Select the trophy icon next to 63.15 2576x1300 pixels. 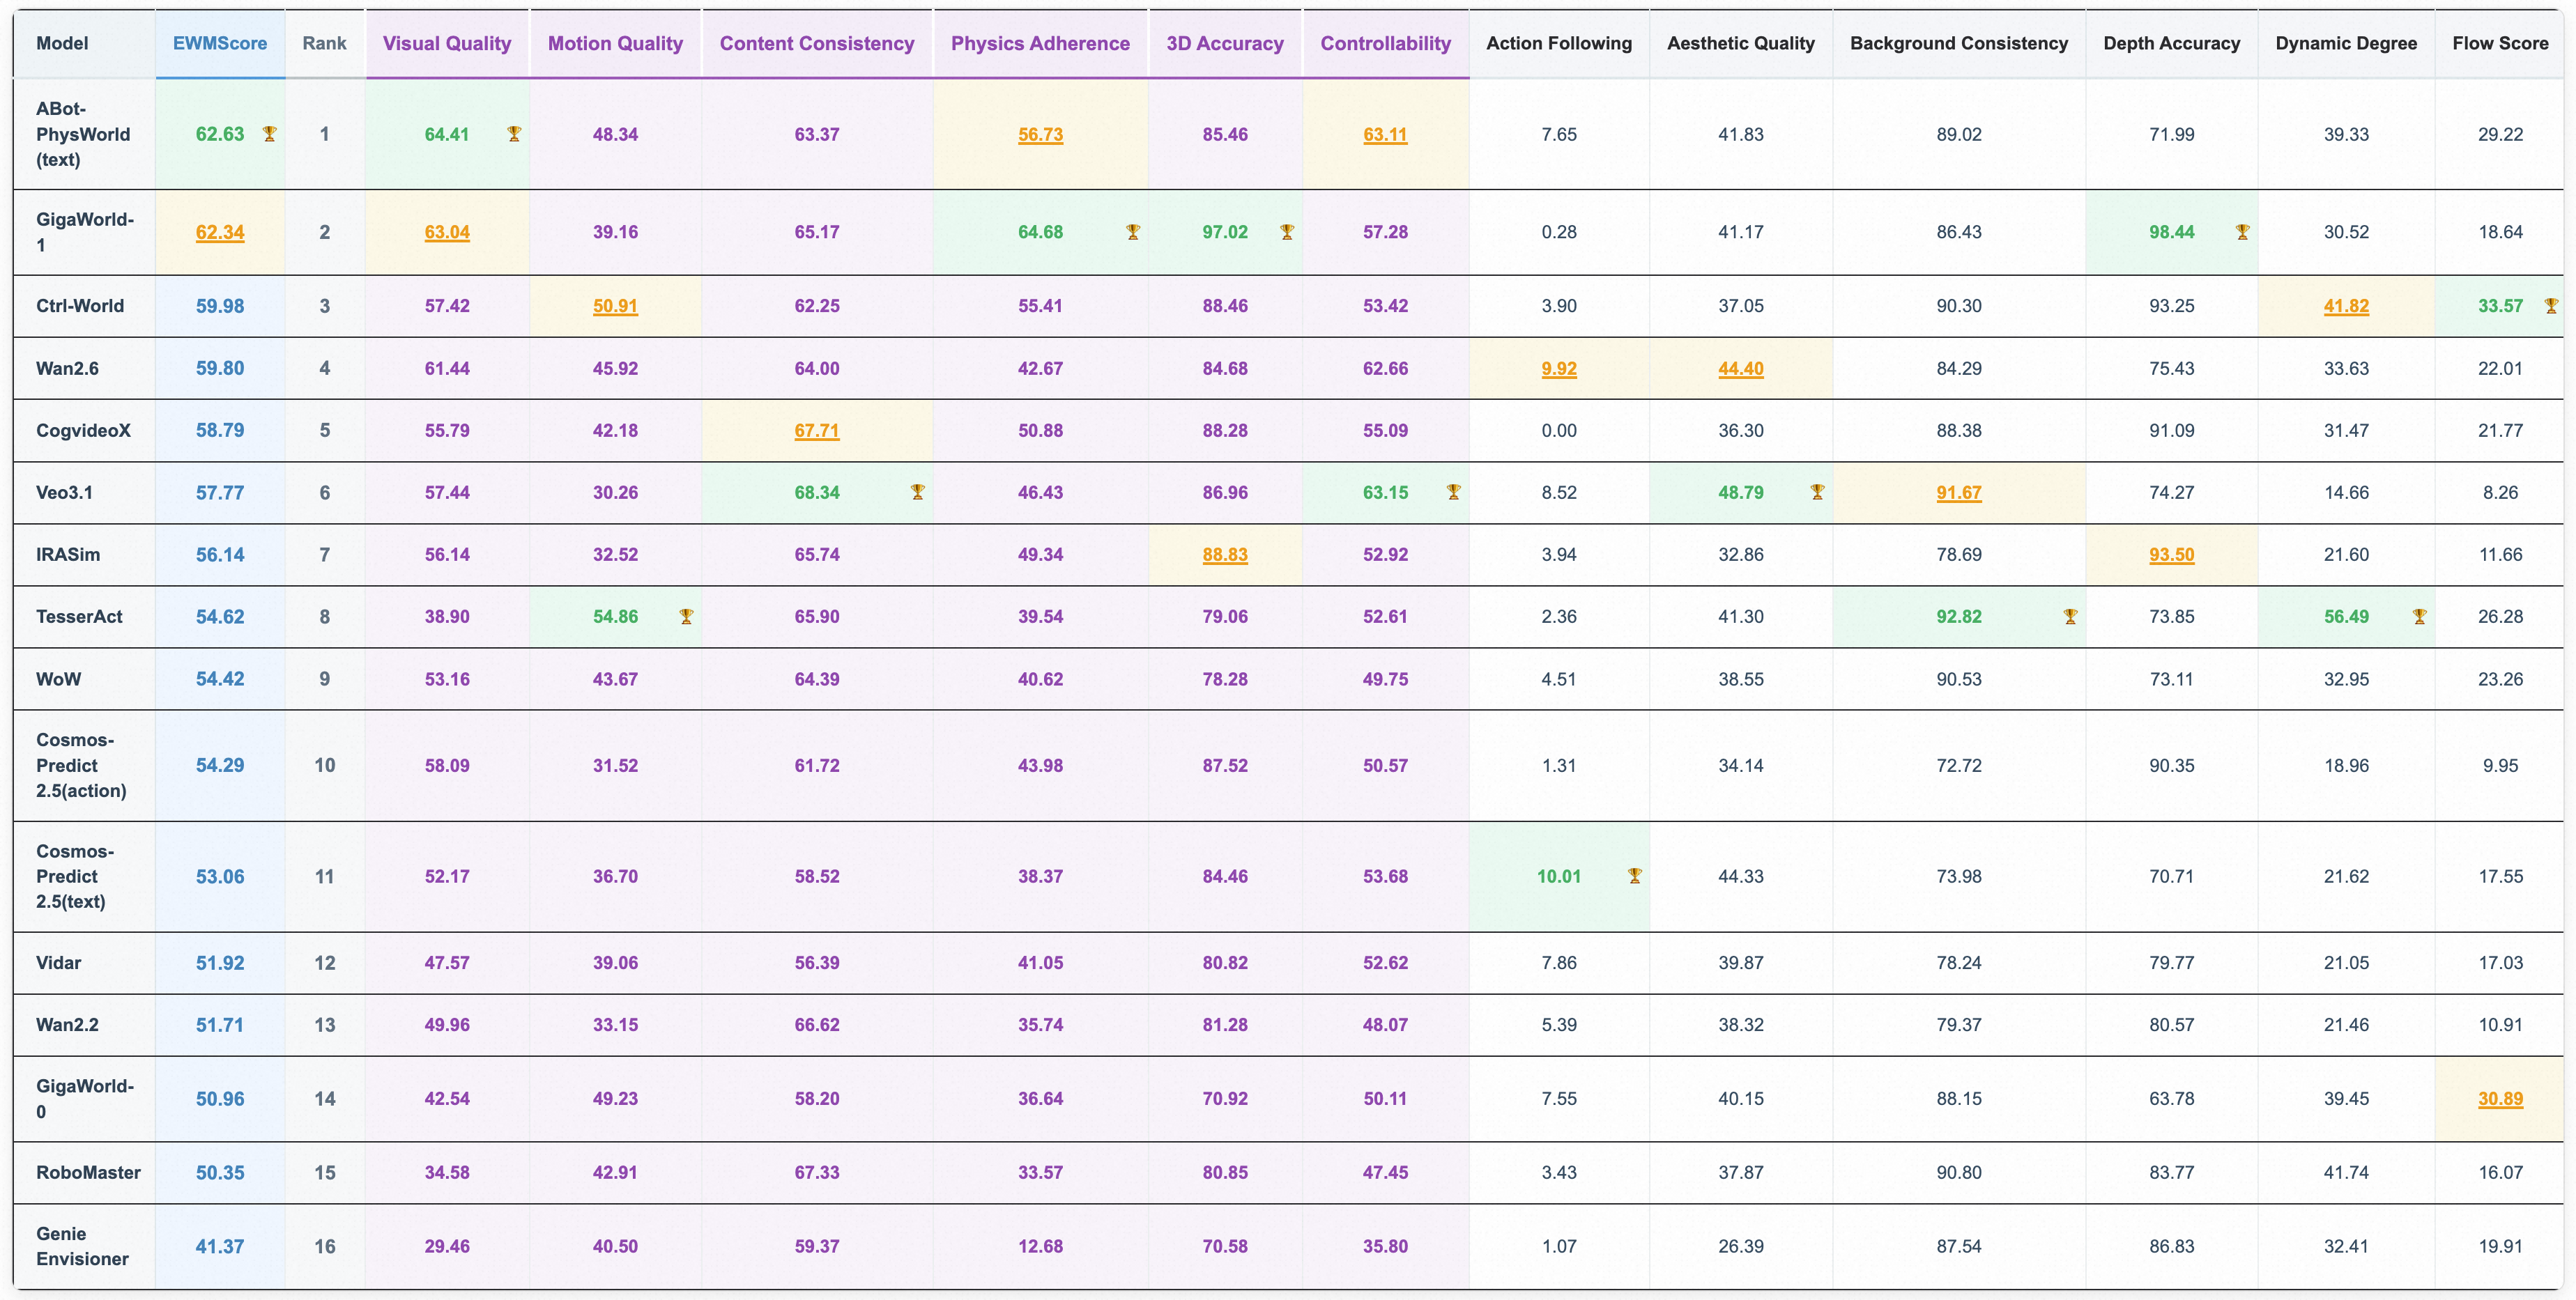[x=1454, y=492]
